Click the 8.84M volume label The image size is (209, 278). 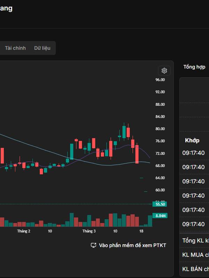click(160, 216)
